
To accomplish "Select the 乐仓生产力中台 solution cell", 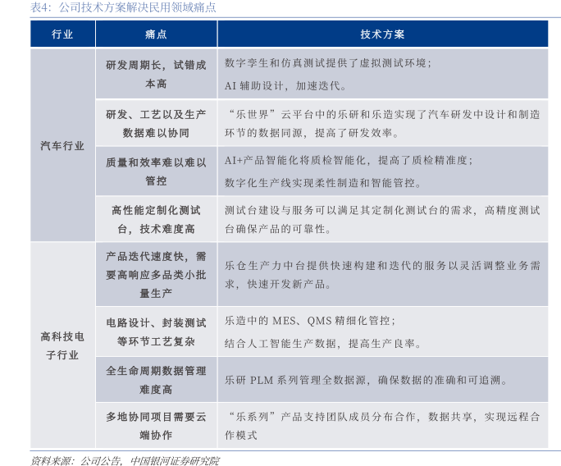I will click(382, 275).
